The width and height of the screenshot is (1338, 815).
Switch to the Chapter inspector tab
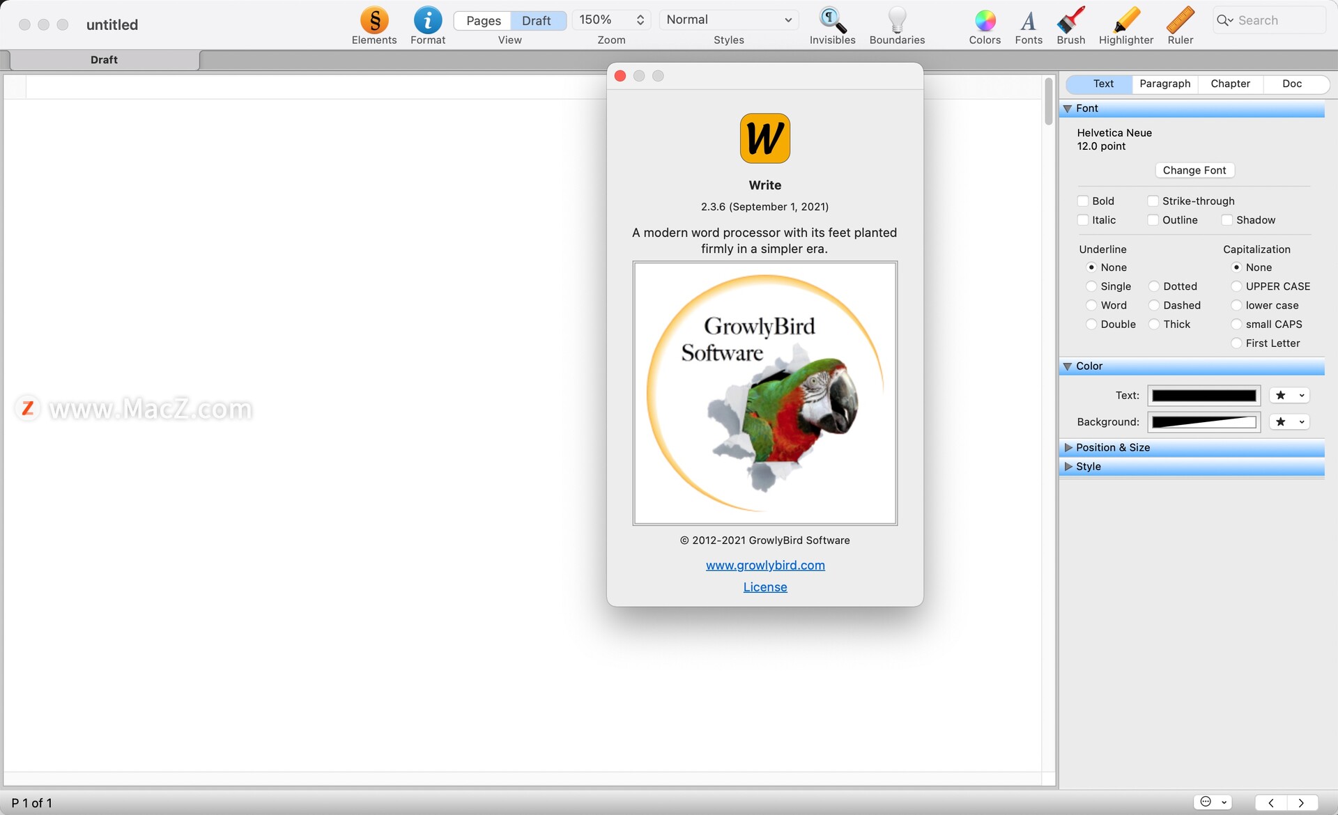click(1231, 84)
